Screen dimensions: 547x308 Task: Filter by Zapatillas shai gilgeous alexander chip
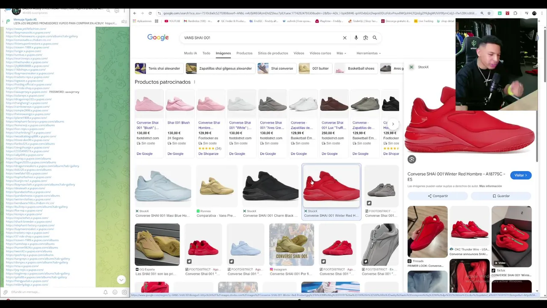[220, 68]
